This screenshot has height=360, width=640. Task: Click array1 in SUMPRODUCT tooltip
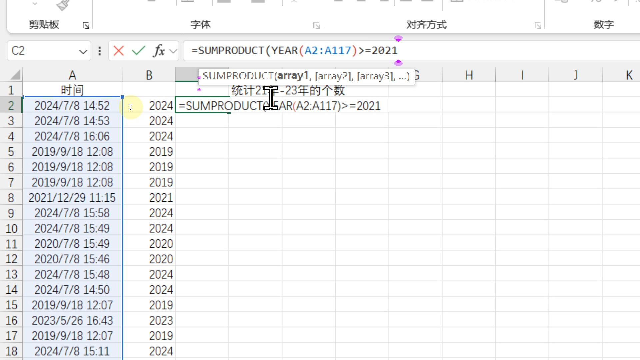(292, 76)
